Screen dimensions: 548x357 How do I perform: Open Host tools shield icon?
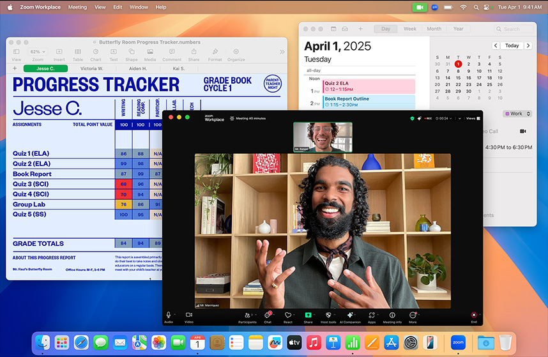click(x=328, y=315)
